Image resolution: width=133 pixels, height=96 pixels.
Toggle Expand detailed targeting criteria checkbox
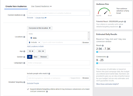28,89
